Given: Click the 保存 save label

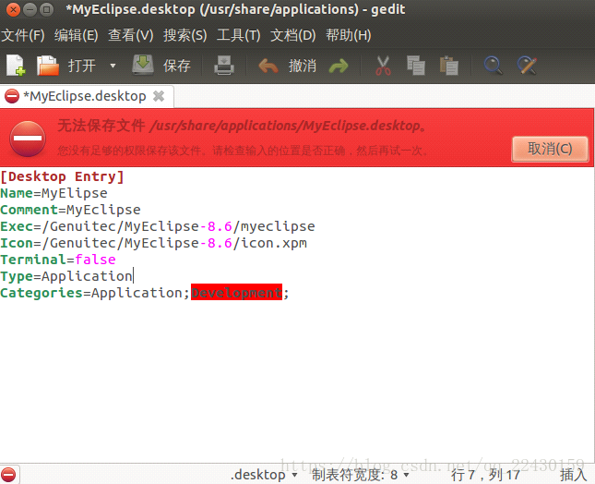Looking at the screenshot, I should [x=177, y=66].
